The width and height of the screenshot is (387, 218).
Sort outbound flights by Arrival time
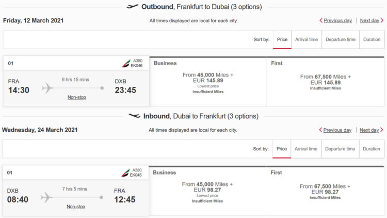[307, 40]
